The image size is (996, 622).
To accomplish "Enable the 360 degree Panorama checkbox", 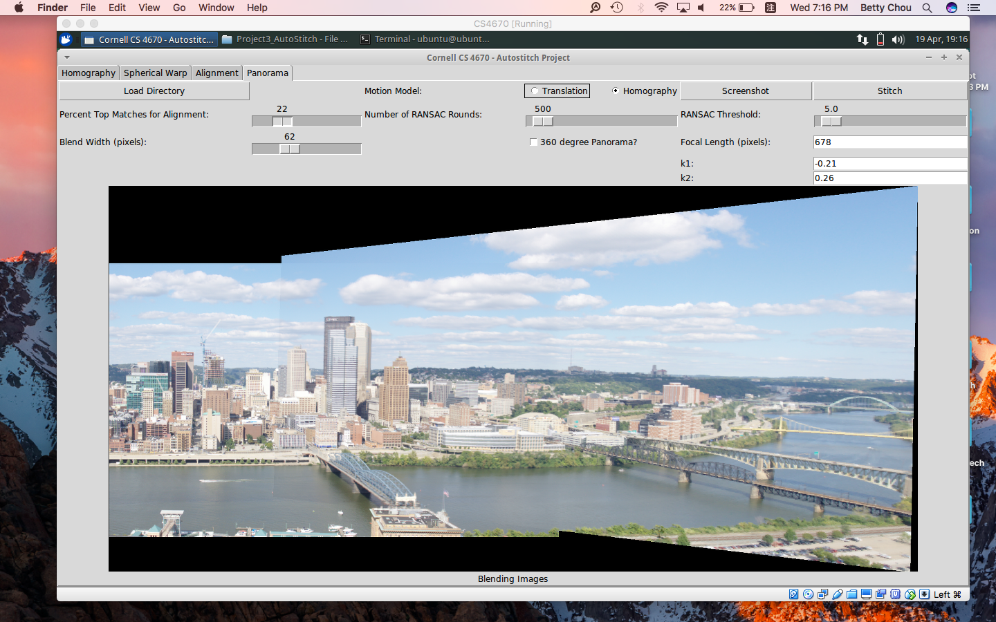I will click(x=533, y=142).
